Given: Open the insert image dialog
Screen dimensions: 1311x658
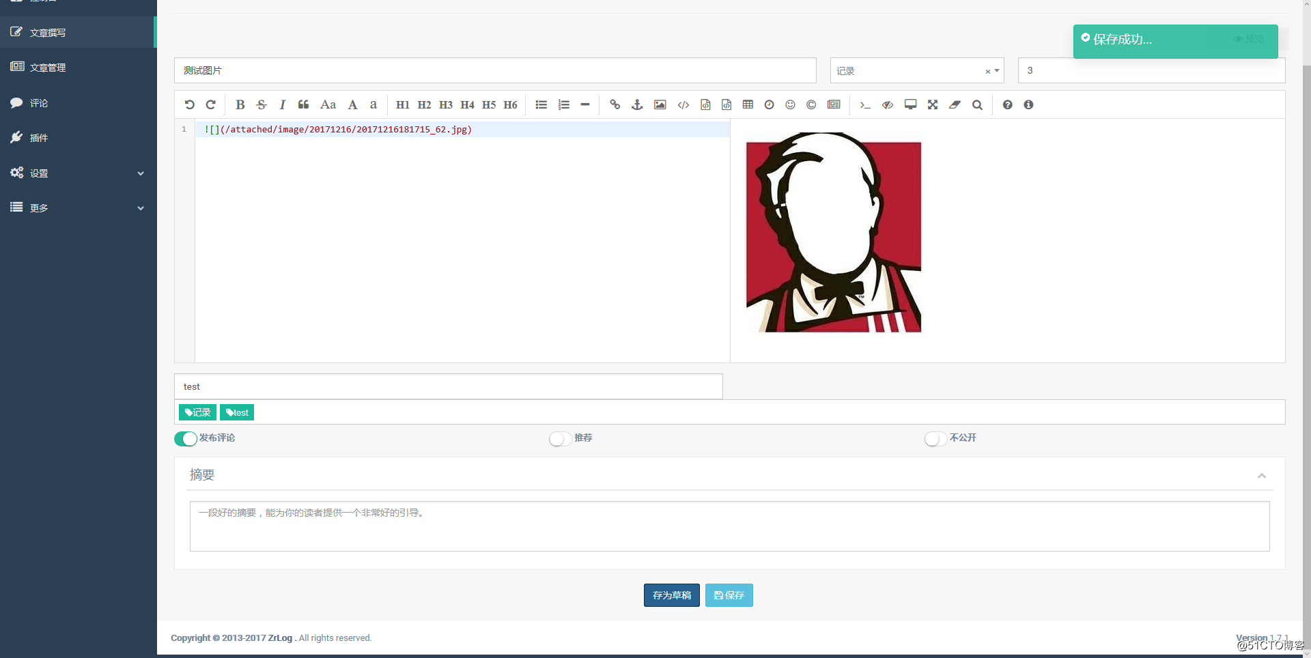Looking at the screenshot, I should [660, 104].
